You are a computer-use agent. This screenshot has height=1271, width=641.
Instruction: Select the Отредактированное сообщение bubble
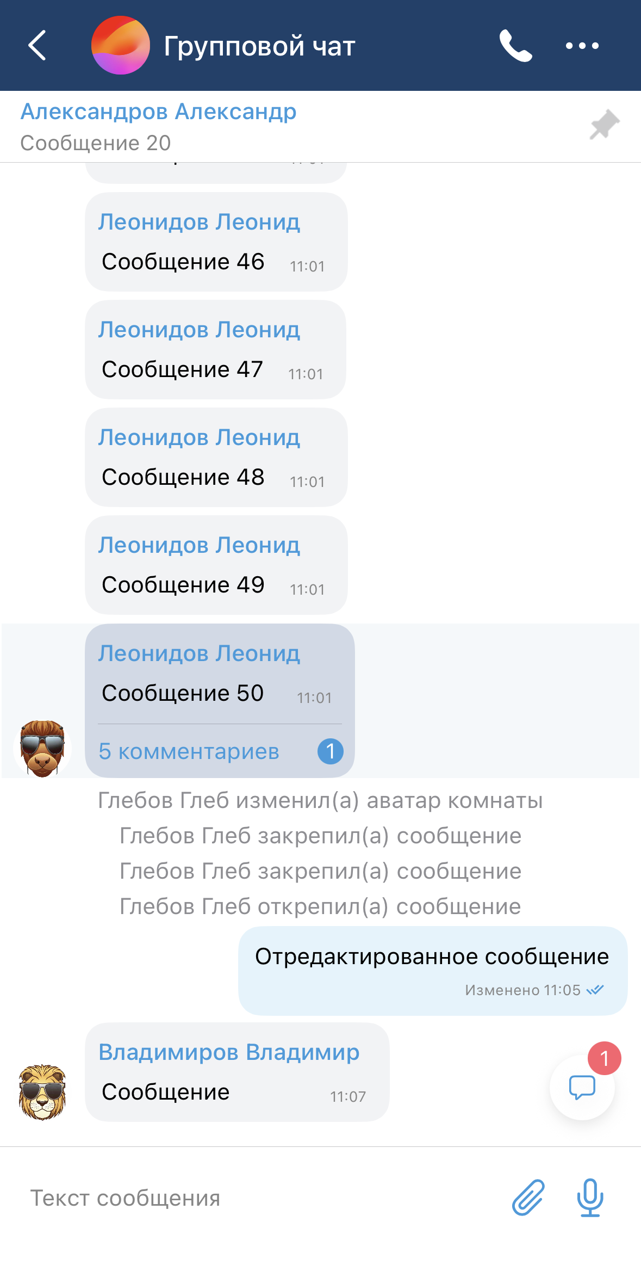click(x=432, y=970)
